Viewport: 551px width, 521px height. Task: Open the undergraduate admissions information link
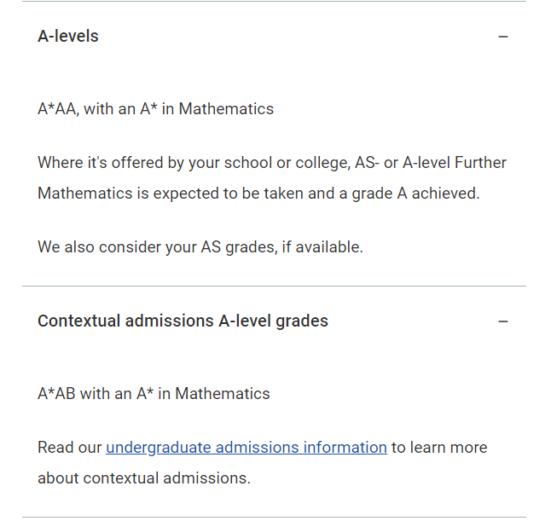tap(246, 448)
